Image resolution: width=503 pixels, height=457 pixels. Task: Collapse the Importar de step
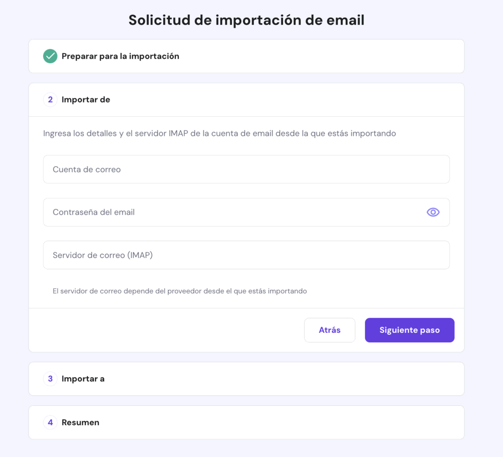[86, 100]
